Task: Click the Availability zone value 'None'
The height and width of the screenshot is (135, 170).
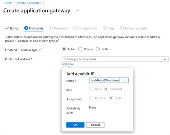Action: coord(93,107)
